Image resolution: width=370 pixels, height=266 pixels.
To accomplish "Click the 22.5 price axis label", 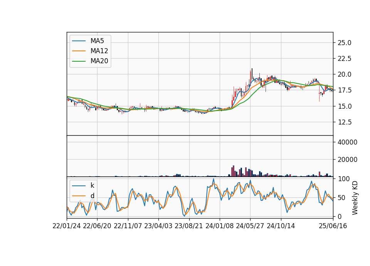I will coord(344,59).
